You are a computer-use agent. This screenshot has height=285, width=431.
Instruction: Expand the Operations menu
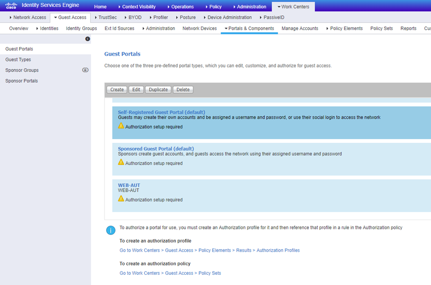(181, 7)
